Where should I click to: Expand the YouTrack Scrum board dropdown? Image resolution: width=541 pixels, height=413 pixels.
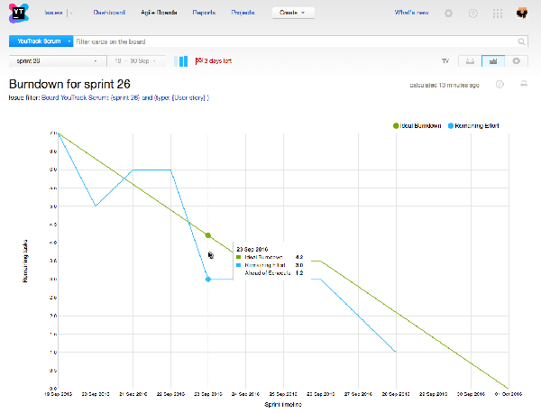(69, 41)
